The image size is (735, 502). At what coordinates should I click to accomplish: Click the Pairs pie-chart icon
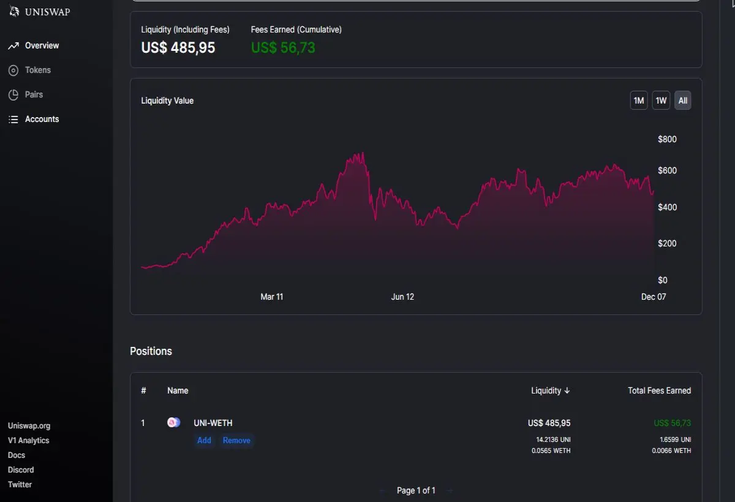[13, 95]
